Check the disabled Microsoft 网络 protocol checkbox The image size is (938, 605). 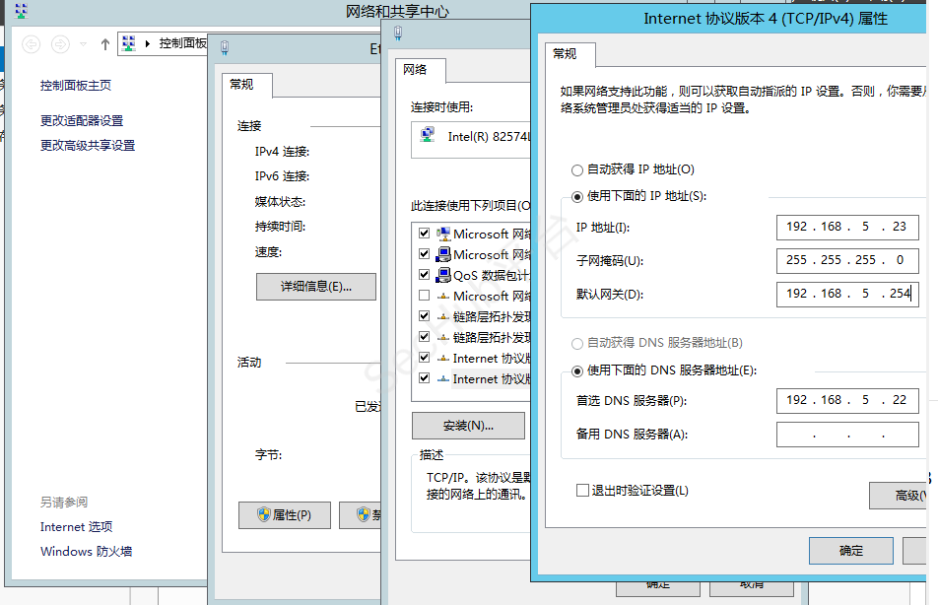click(x=423, y=296)
